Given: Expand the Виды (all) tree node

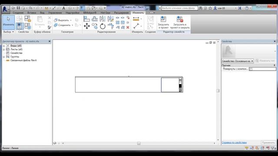Looking at the screenshot, I should (4, 46).
